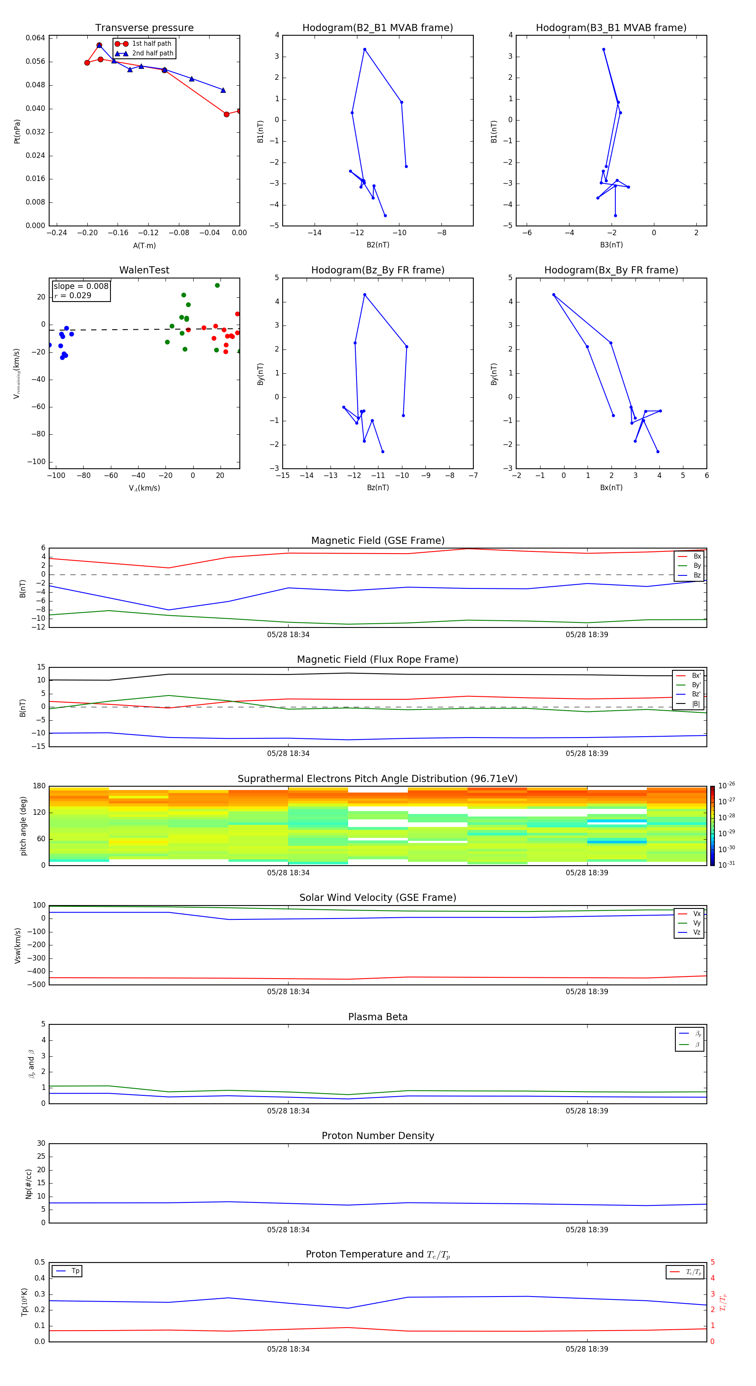Click the 'Solar Wind Velocity (GSE Frame)' title

point(378,898)
